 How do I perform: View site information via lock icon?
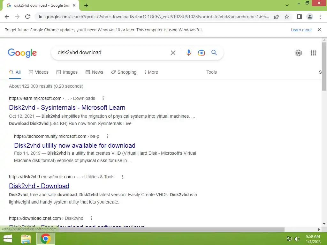(40, 17)
